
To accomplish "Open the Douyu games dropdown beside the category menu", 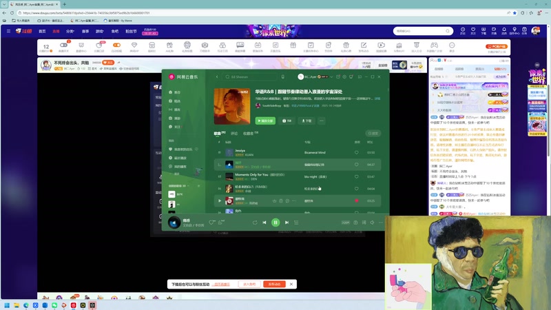I will pos(100,31).
